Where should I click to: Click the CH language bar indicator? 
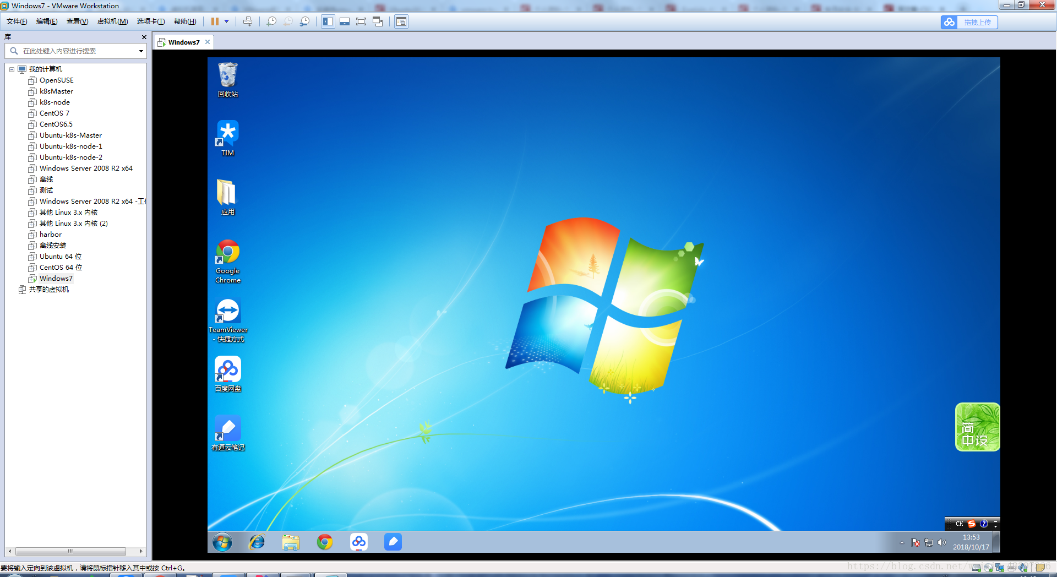(960, 524)
